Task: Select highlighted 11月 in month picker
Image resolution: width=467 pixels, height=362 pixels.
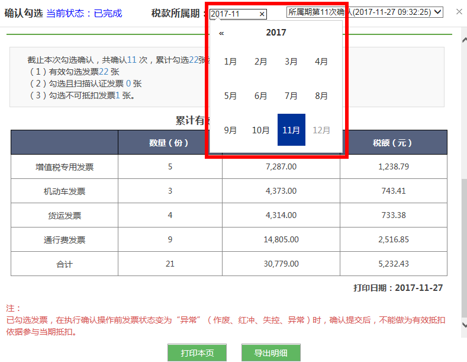Action: (x=291, y=130)
